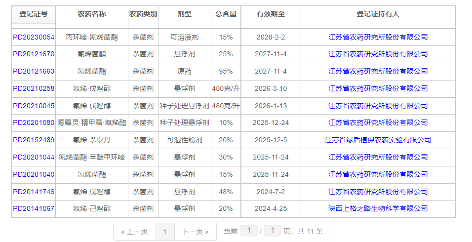The width and height of the screenshot is (472, 242).
Task: Click 总含量 column header
Action: [x=226, y=14]
